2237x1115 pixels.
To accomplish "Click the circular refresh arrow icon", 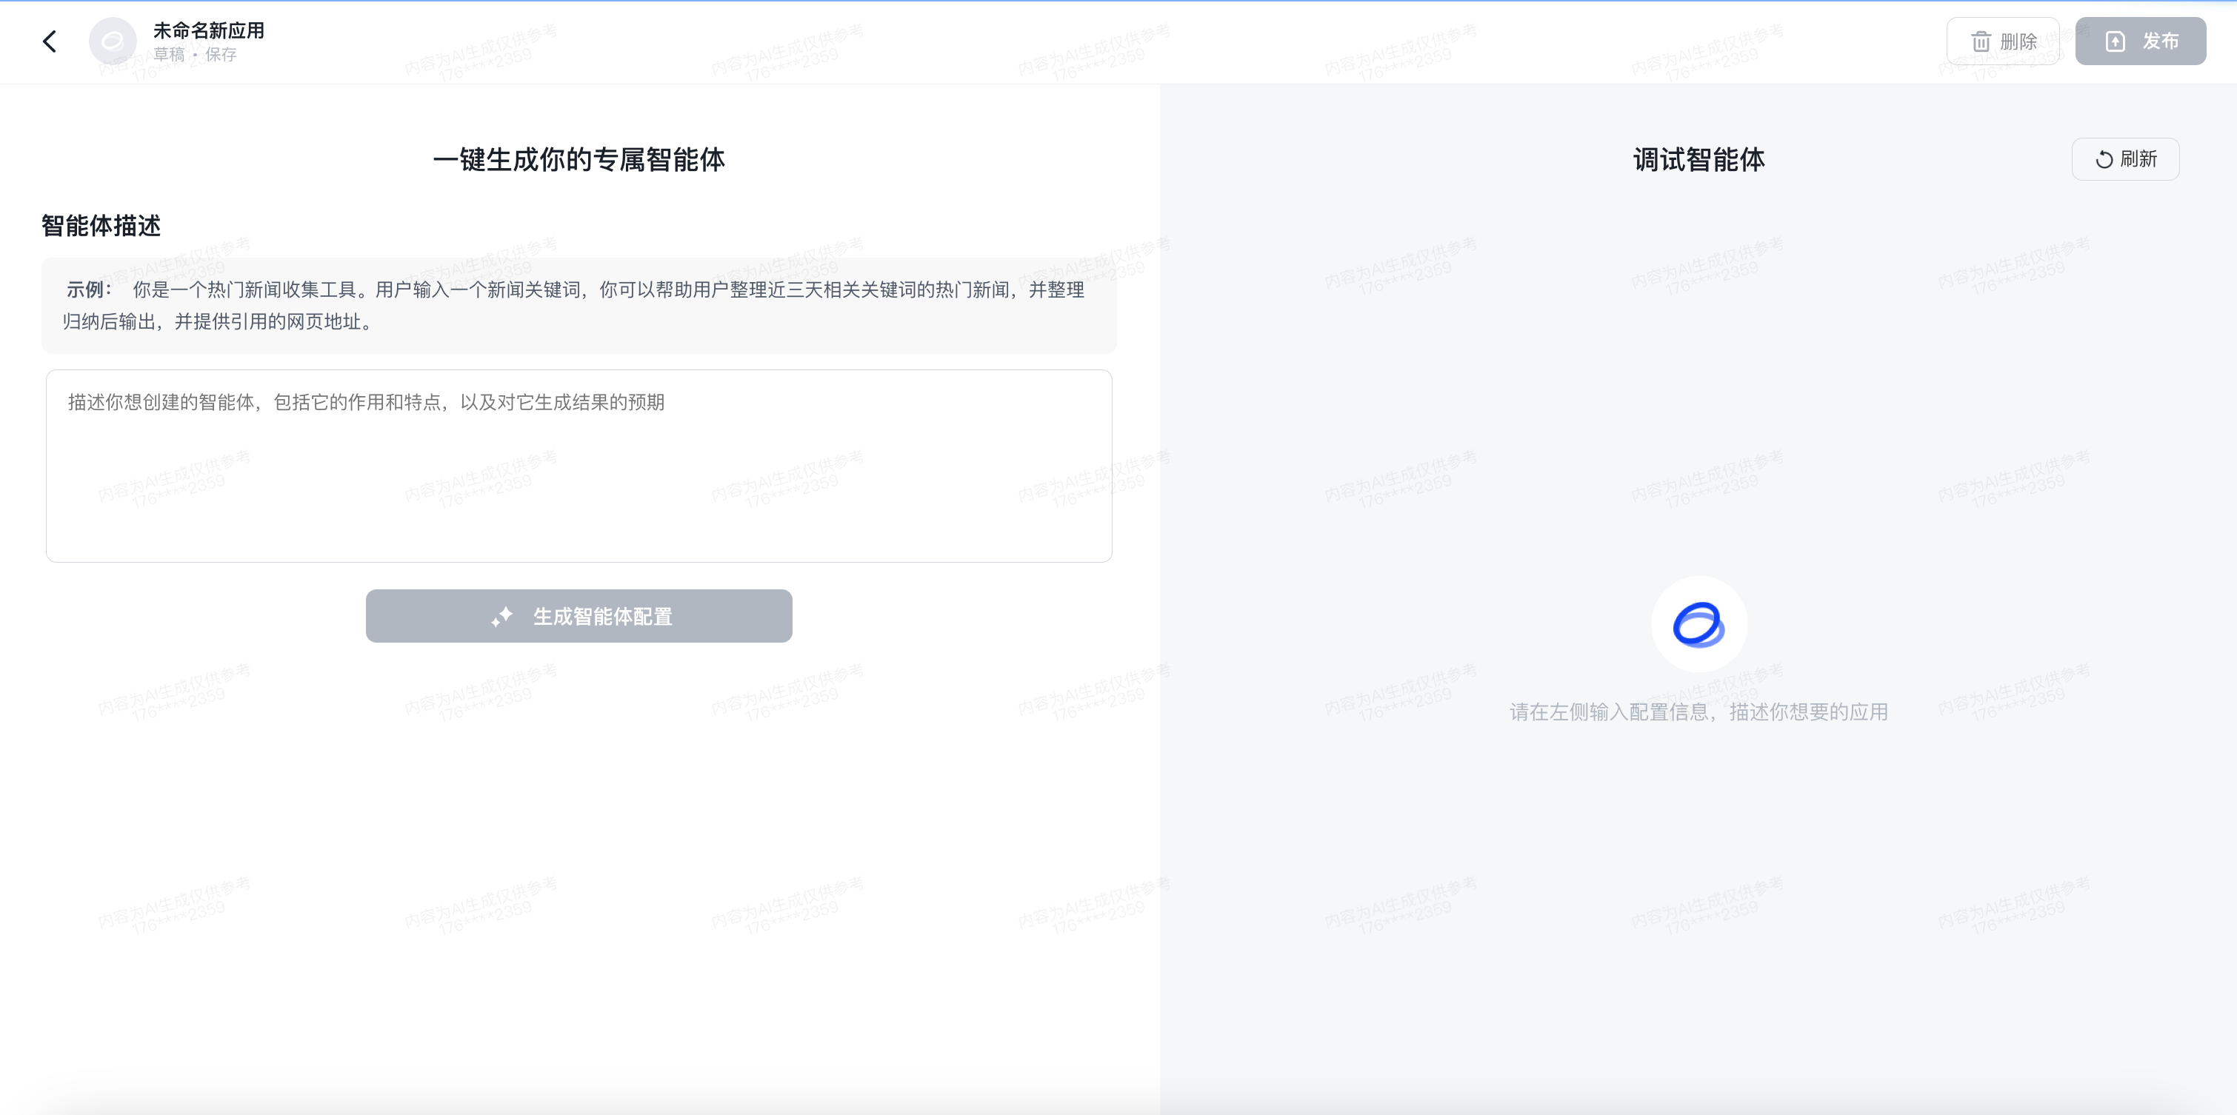I will point(2103,160).
